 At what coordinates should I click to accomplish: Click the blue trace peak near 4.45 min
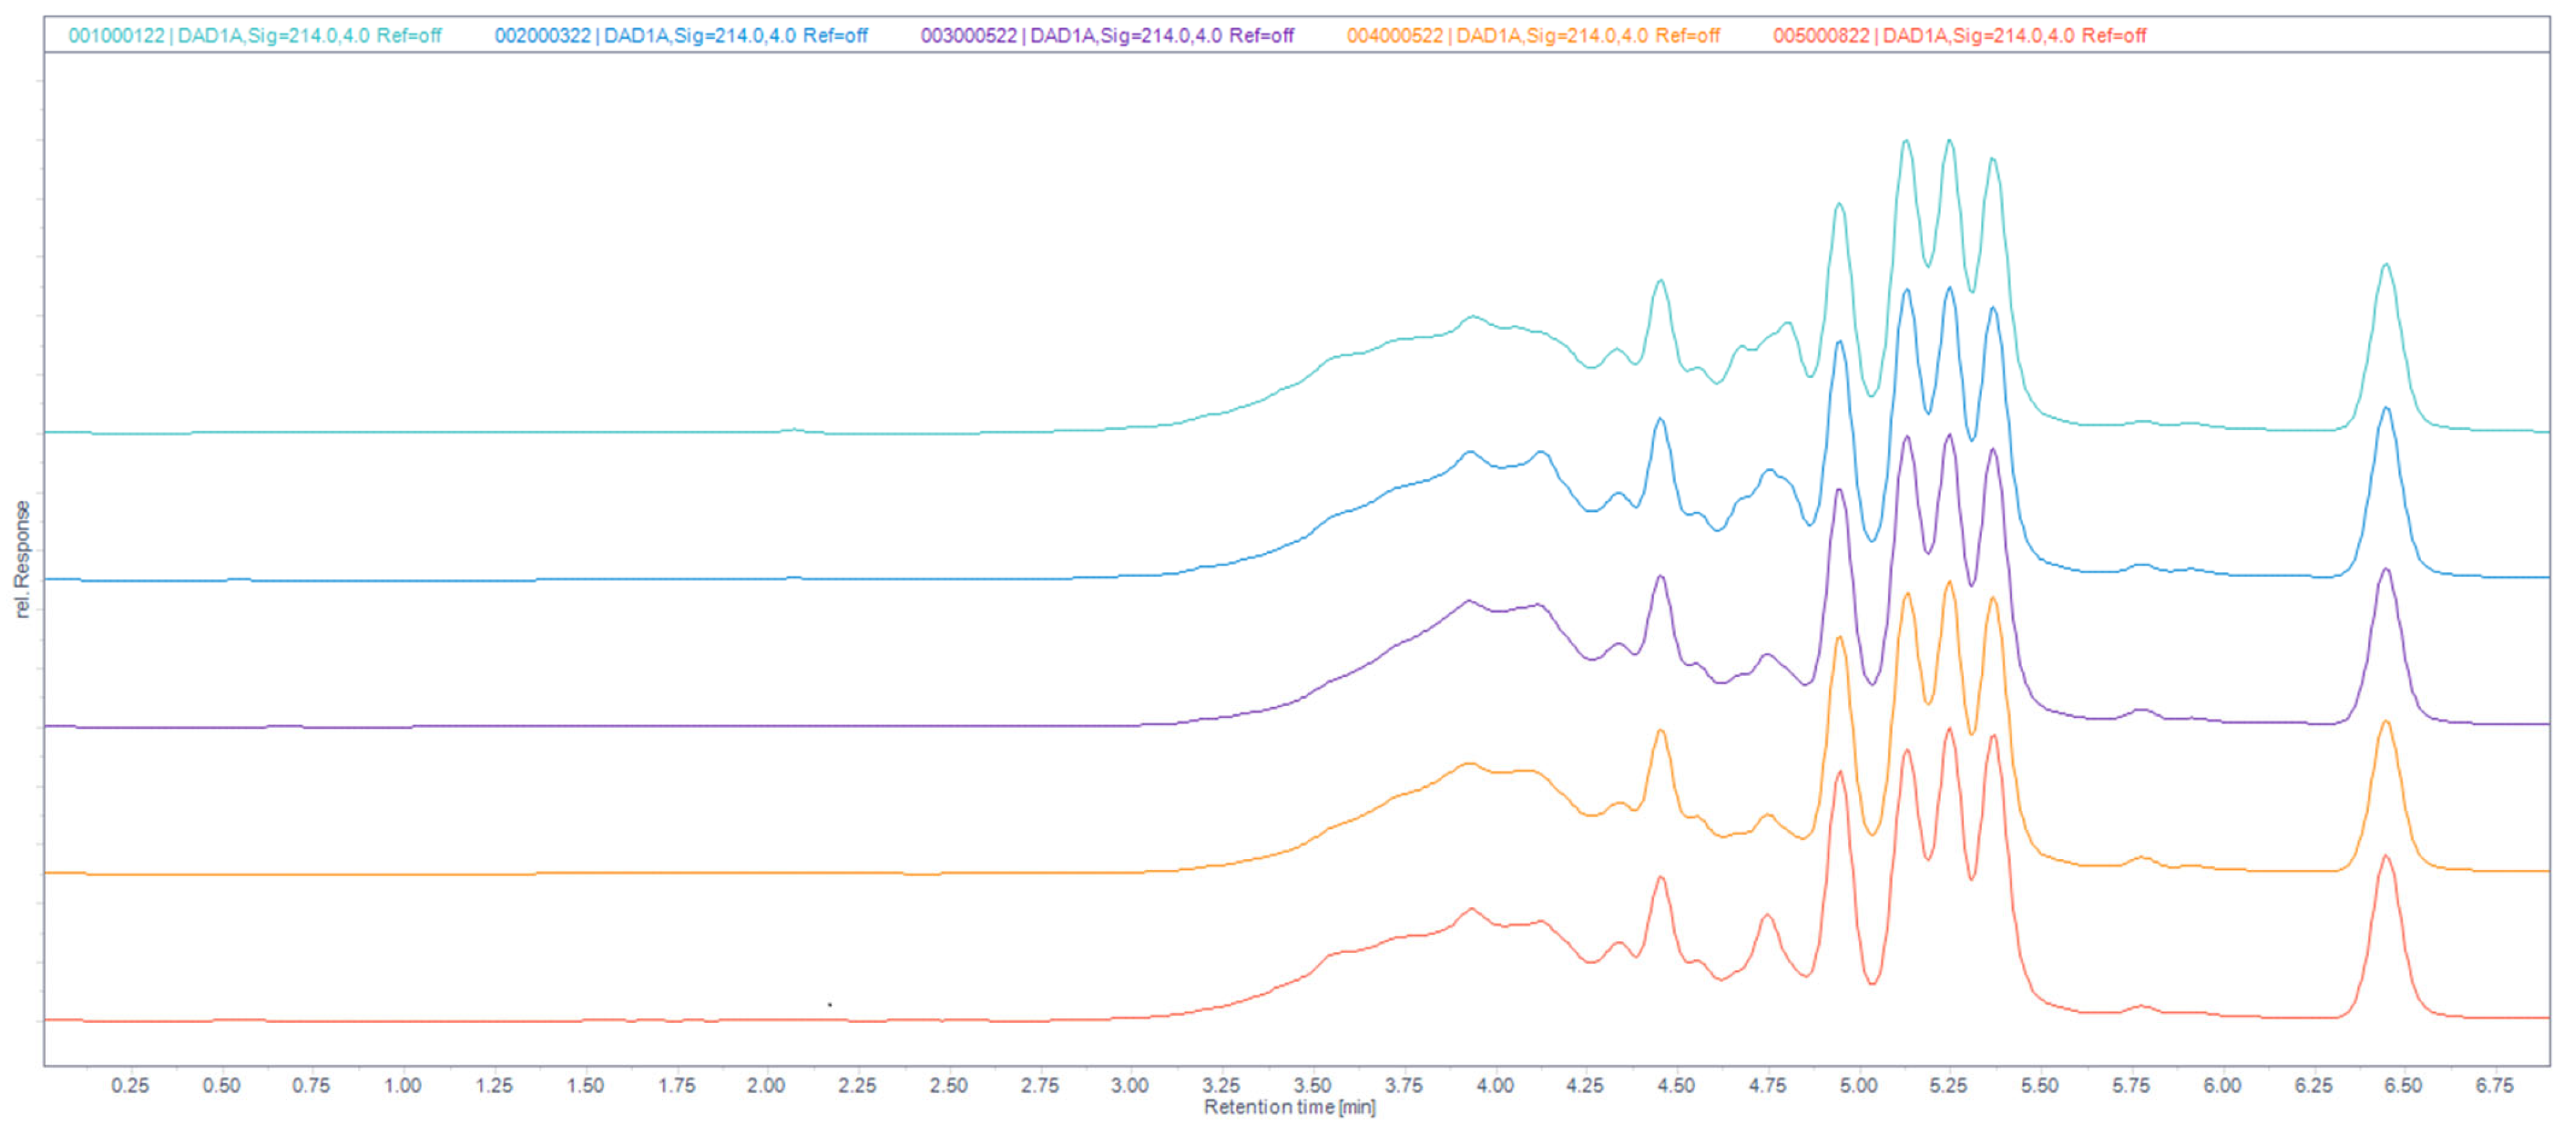point(1660,419)
